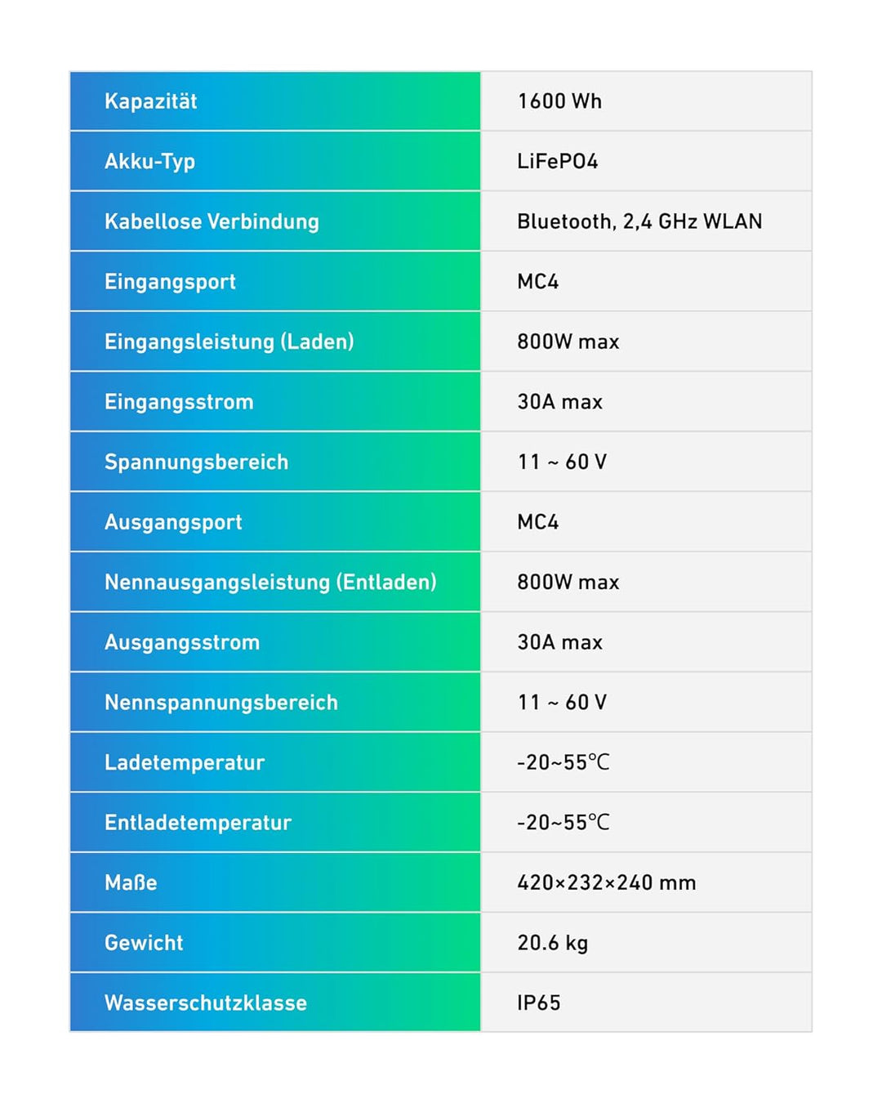This screenshot has width=882, height=1103.
Task: Click the Ausgangsstrom label
Action: [182, 642]
